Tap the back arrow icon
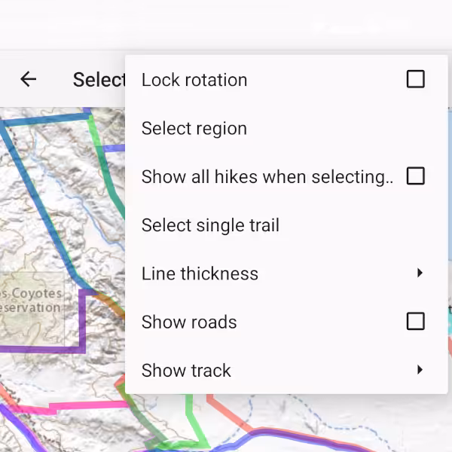Image resolution: width=452 pixels, height=452 pixels. click(x=29, y=79)
